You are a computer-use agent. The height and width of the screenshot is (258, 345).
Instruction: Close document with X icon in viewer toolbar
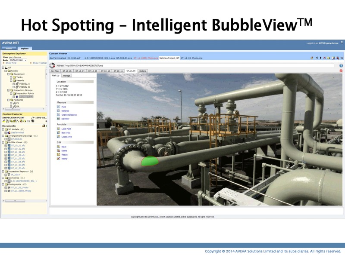(x=324, y=58)
